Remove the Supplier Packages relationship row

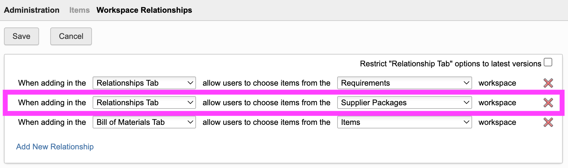point(548,103)
